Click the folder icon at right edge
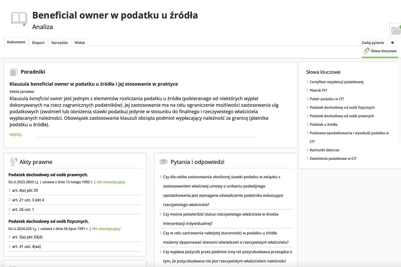The image size is (401, 267). click(396, 31)
